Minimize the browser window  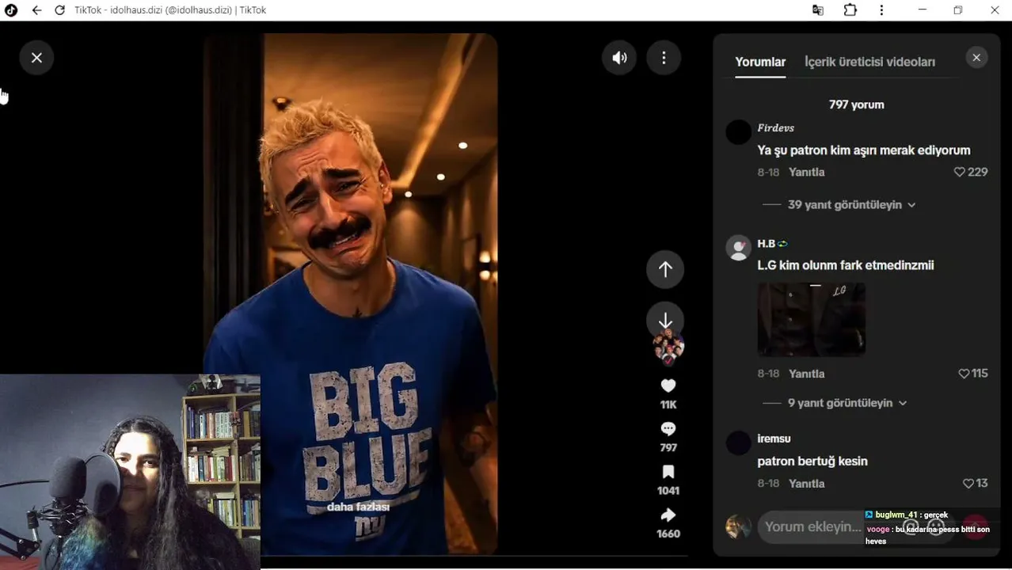(x=922, y=10)
